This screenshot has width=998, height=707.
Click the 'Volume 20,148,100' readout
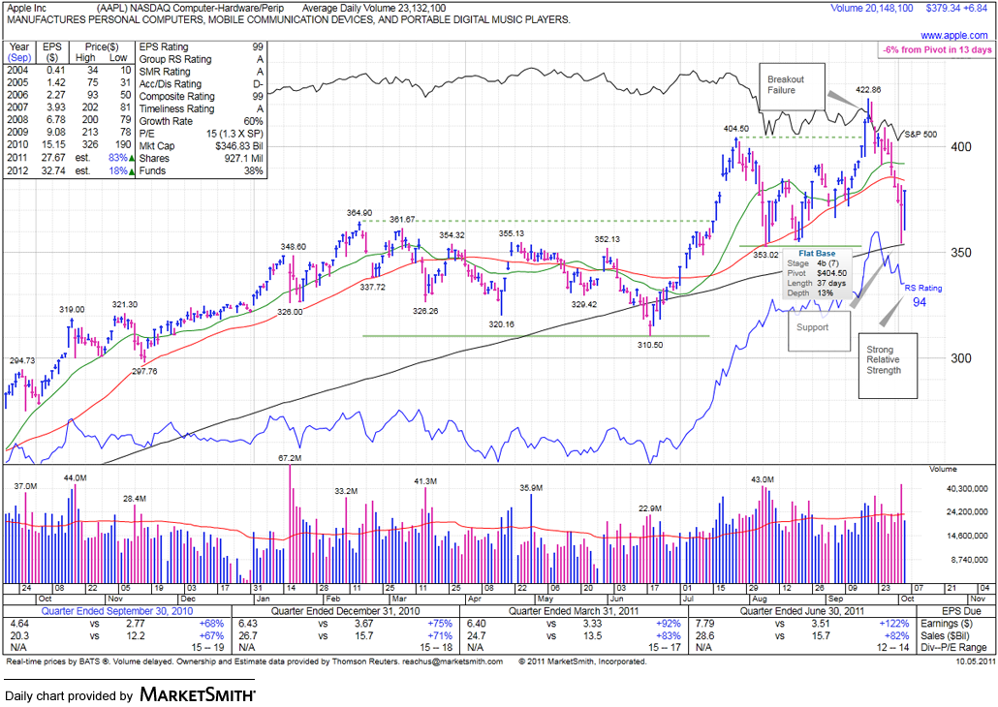coord(871,9)
